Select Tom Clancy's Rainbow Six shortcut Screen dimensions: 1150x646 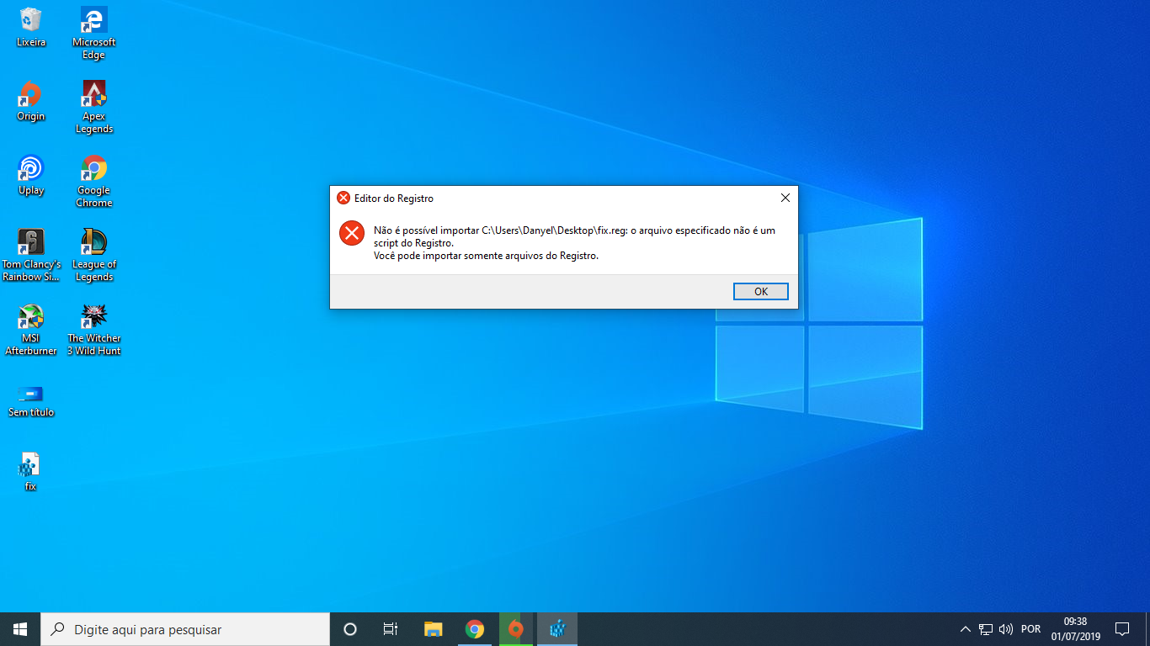(x=31, y=255)
